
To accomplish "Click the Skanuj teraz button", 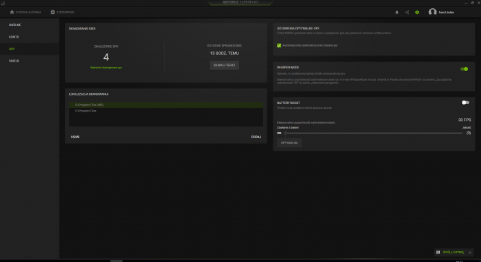I will [x=224, y=65].
